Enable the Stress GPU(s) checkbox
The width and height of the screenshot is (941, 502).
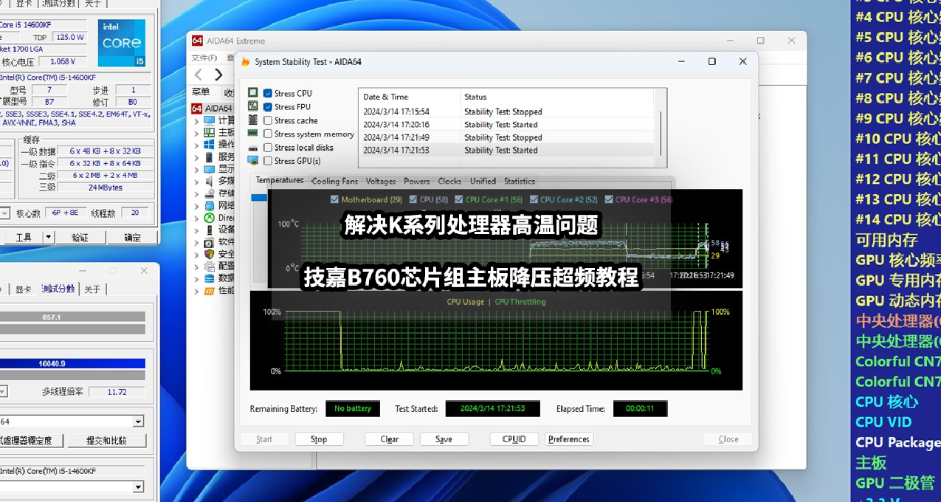pyautogui.click(x=268, y=161)
